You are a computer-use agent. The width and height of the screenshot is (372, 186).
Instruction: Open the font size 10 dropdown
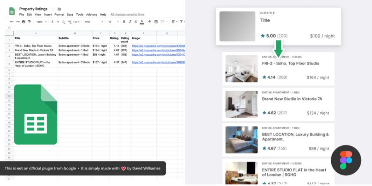113,22
